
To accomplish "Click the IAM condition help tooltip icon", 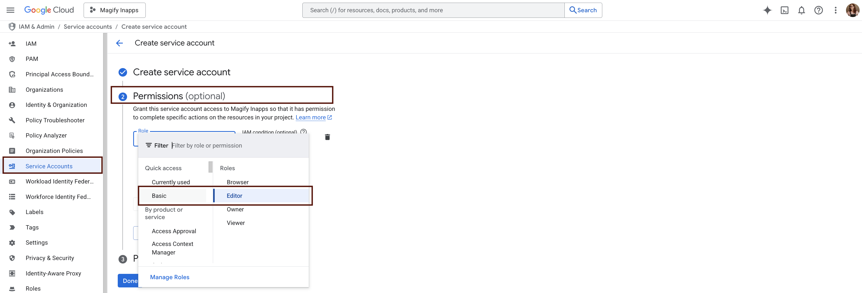I will coord(303,132).
